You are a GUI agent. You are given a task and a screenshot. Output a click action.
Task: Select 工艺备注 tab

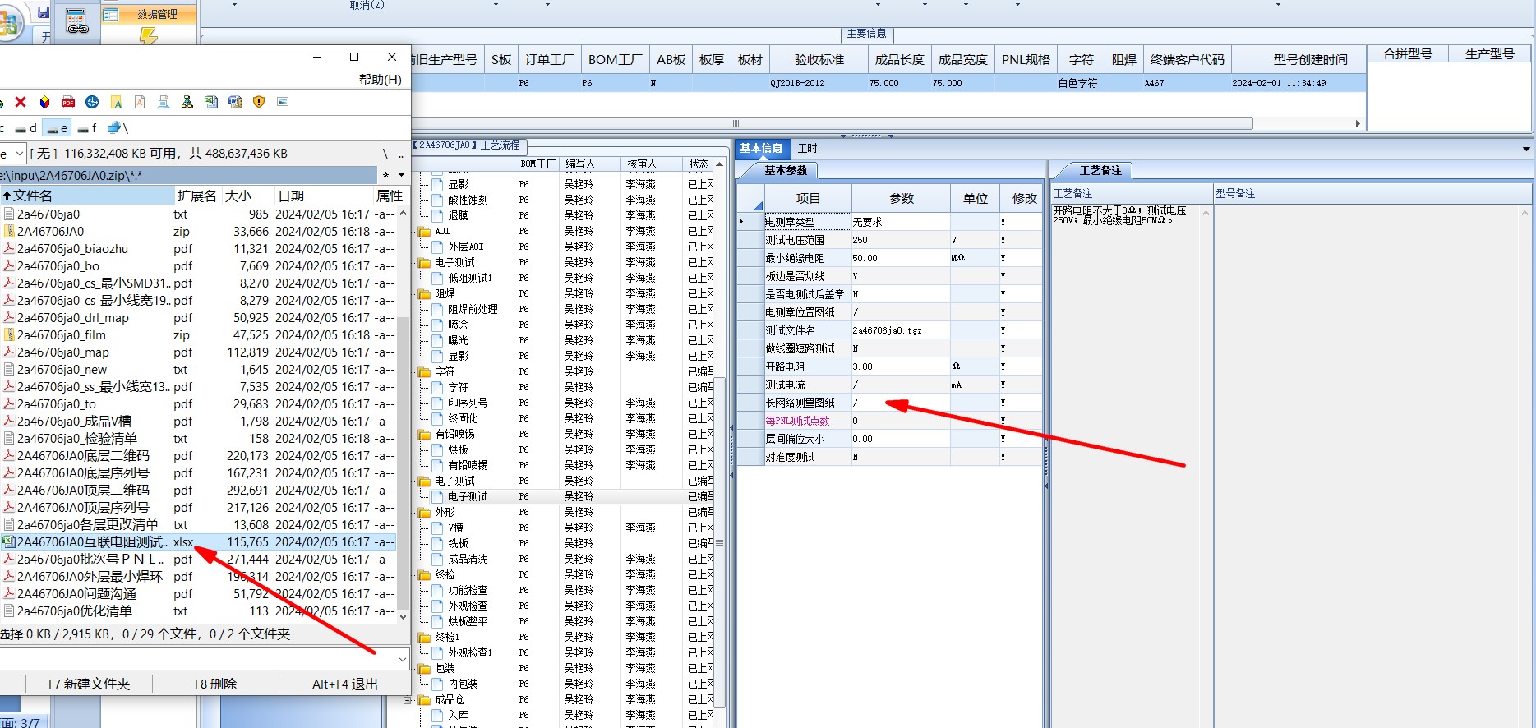click(1100, 171)
